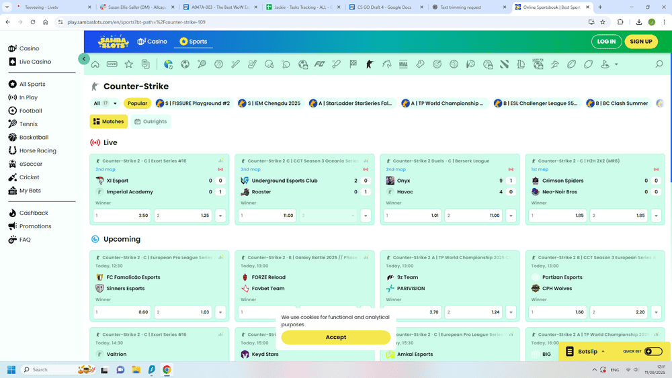Accept the cookies notice
The width and height of the screenshot is (672, 378).
[x=335, y=337]
